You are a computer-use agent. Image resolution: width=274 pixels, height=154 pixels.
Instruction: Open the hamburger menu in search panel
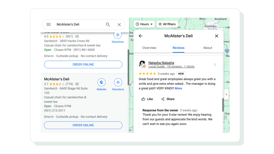click(48, 24)
